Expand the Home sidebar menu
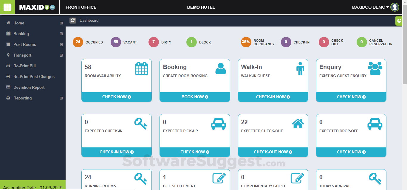Screen dimensions: 407x190 [61, 23]
